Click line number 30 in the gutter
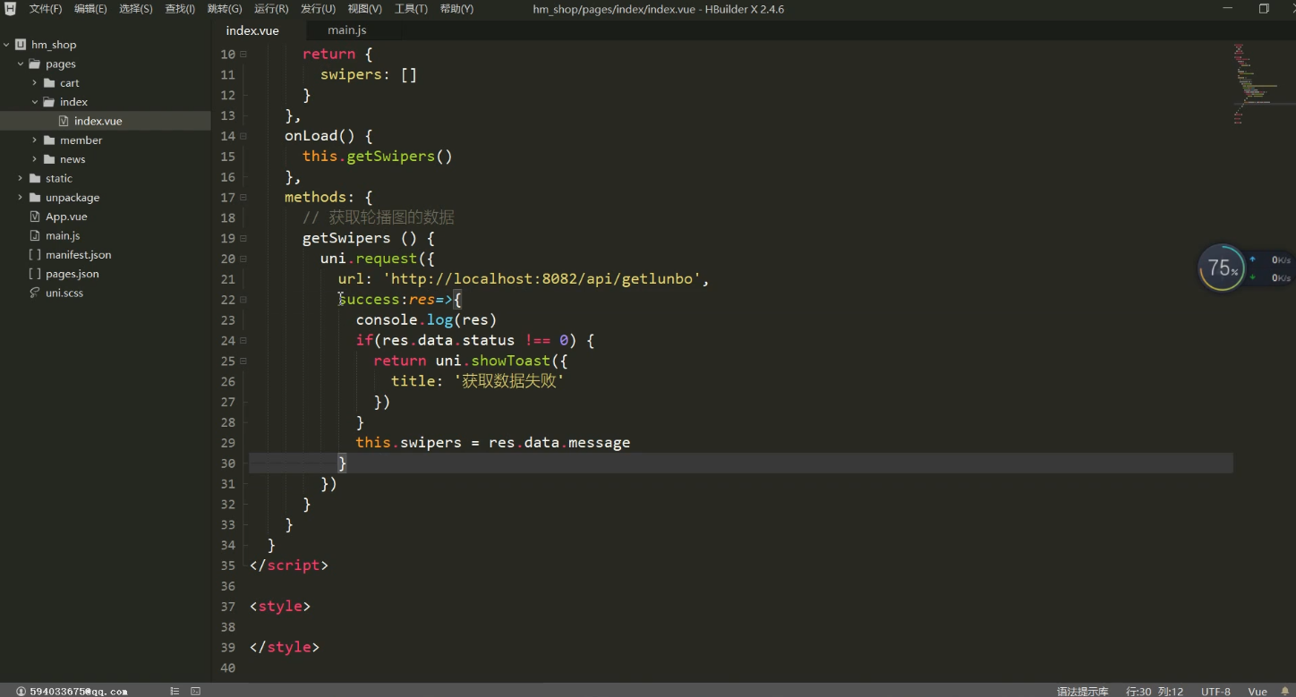Screen dimensions: 1296x697 click(227, 463)
